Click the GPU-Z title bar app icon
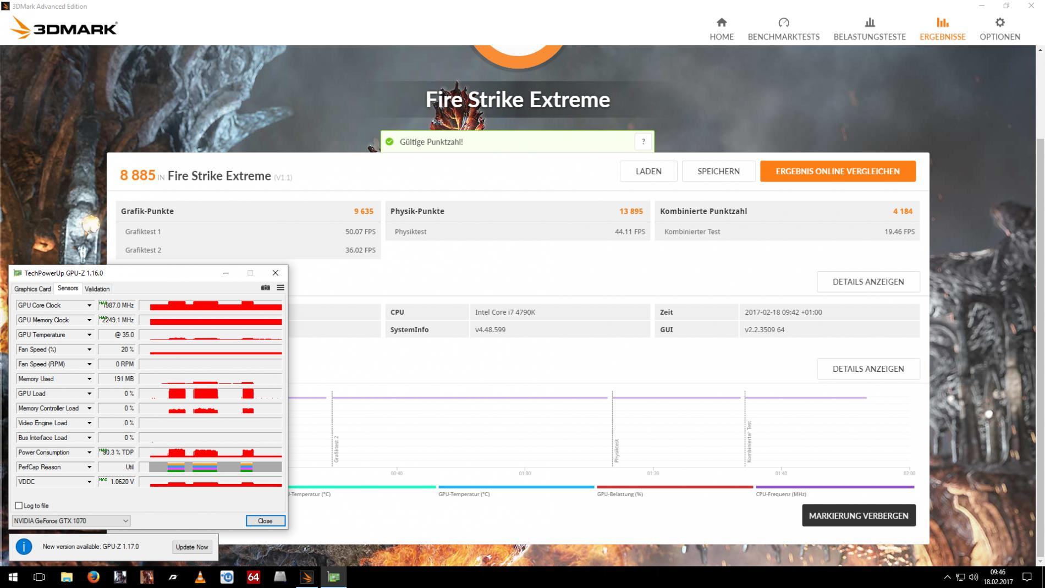1045x588 pixels. [18, 273]
